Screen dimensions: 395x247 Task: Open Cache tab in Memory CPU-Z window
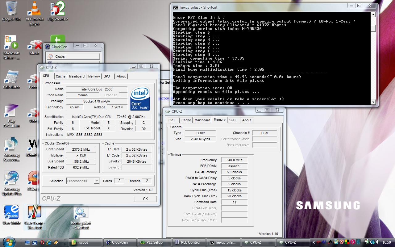pos(186,120)
